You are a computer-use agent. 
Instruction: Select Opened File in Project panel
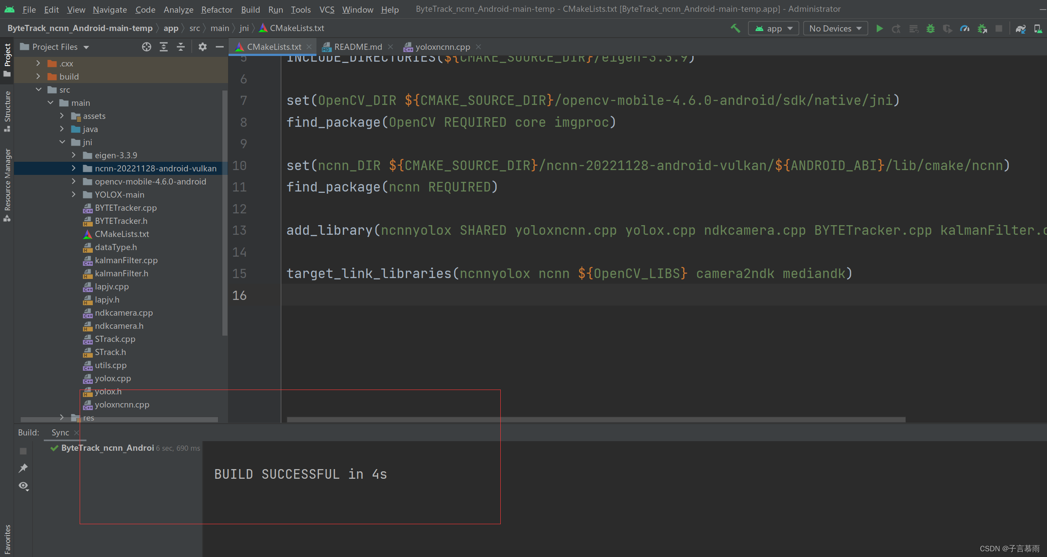coord(147,47)
